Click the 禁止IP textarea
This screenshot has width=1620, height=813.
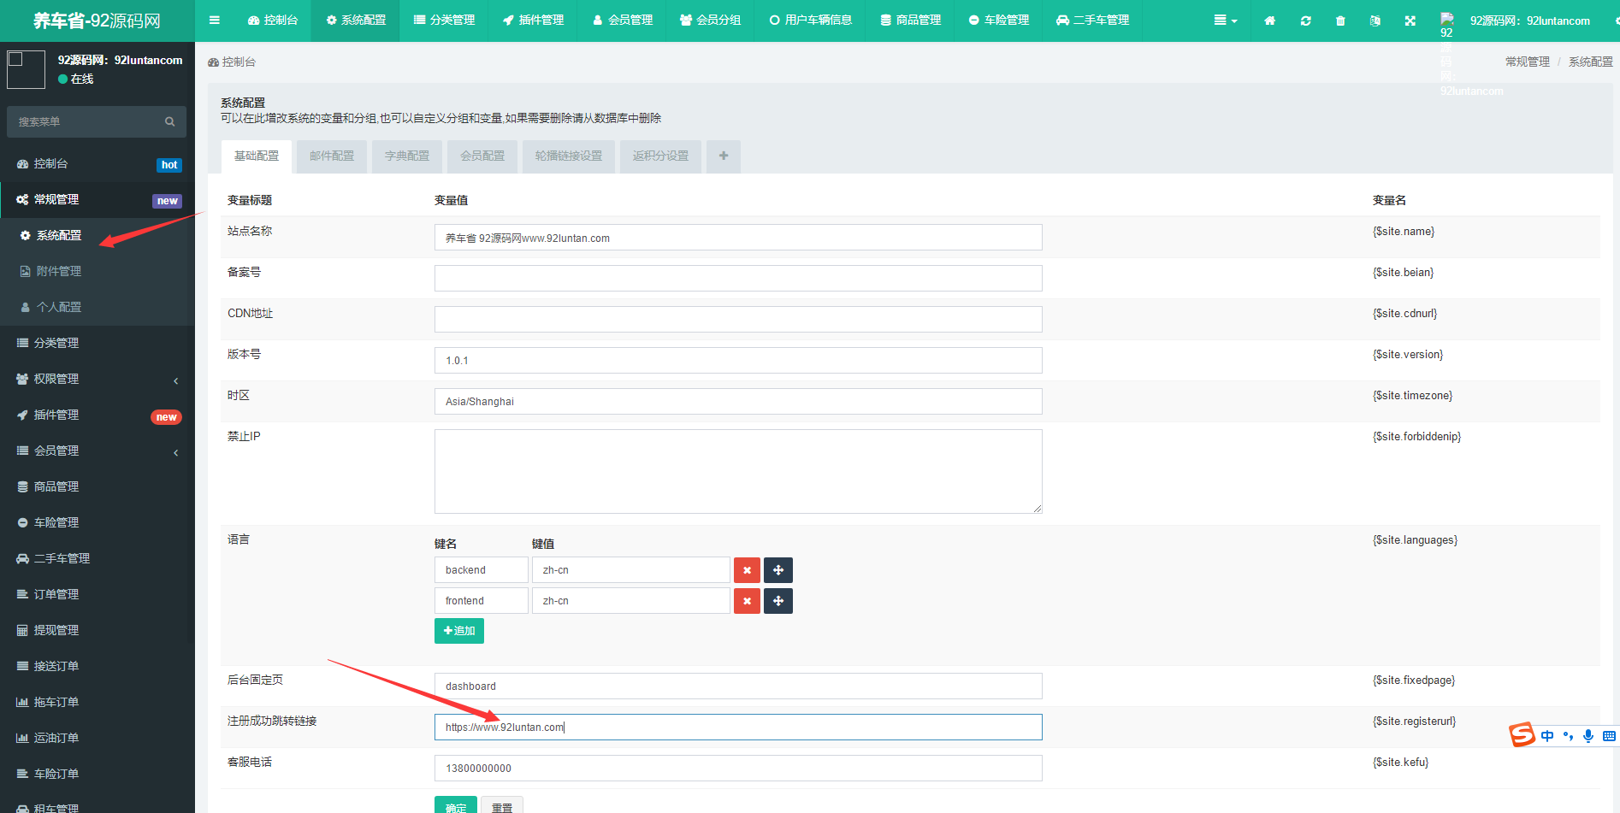pyautogui.click(x=738, y=471)
